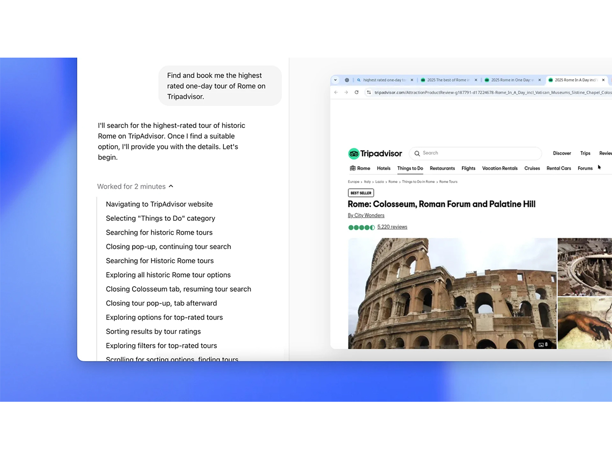The width and height of the screenshot is (612, 459).
Task: Open the photo gallery count icon
Action: point(543,344)
